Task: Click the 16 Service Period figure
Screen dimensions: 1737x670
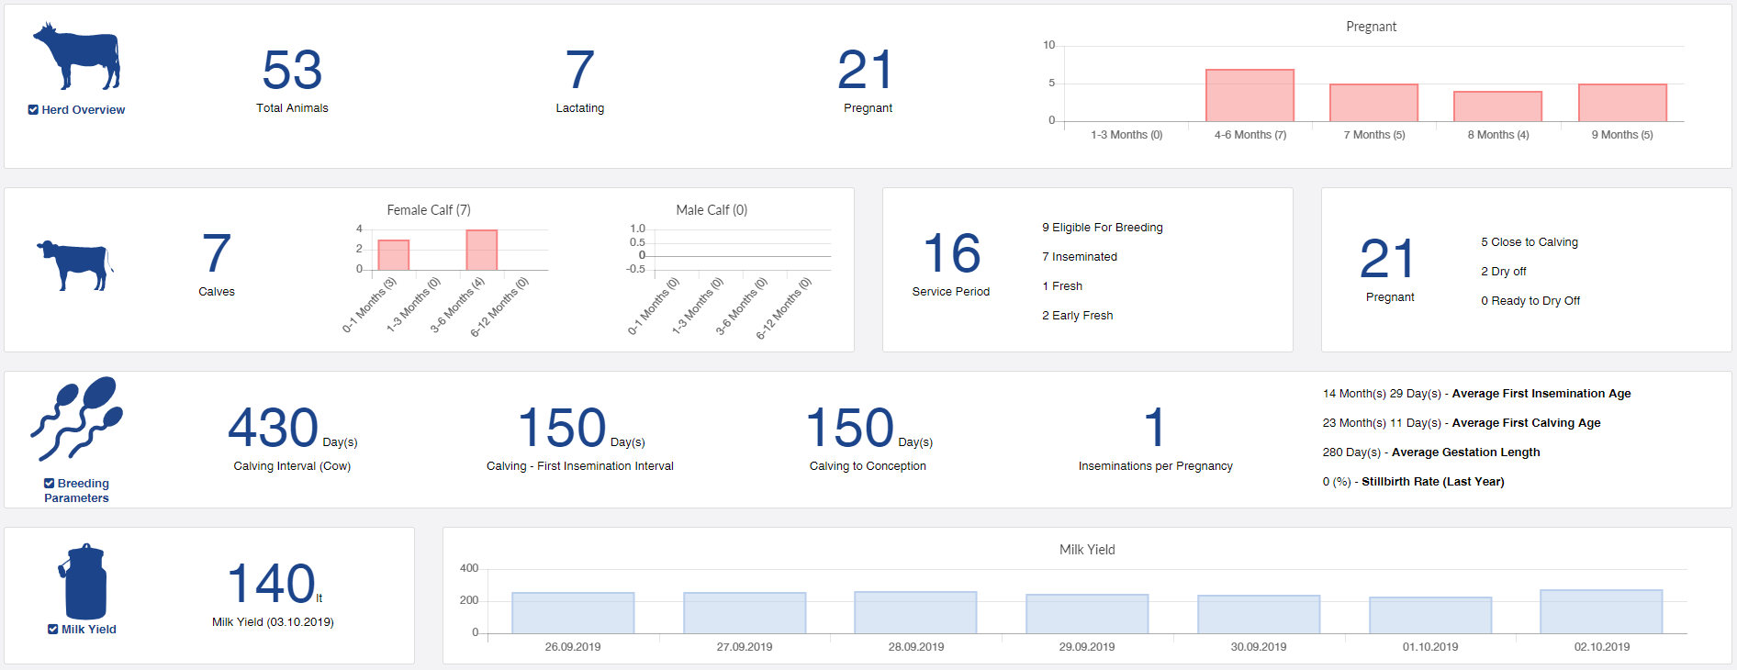Action: (951, 253)
